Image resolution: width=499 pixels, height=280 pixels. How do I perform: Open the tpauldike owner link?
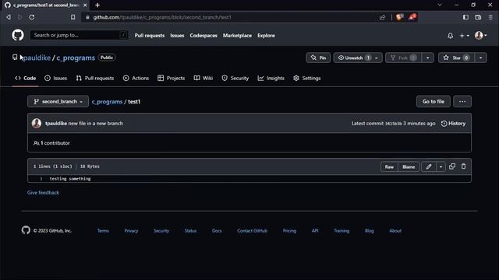(37, 58)
